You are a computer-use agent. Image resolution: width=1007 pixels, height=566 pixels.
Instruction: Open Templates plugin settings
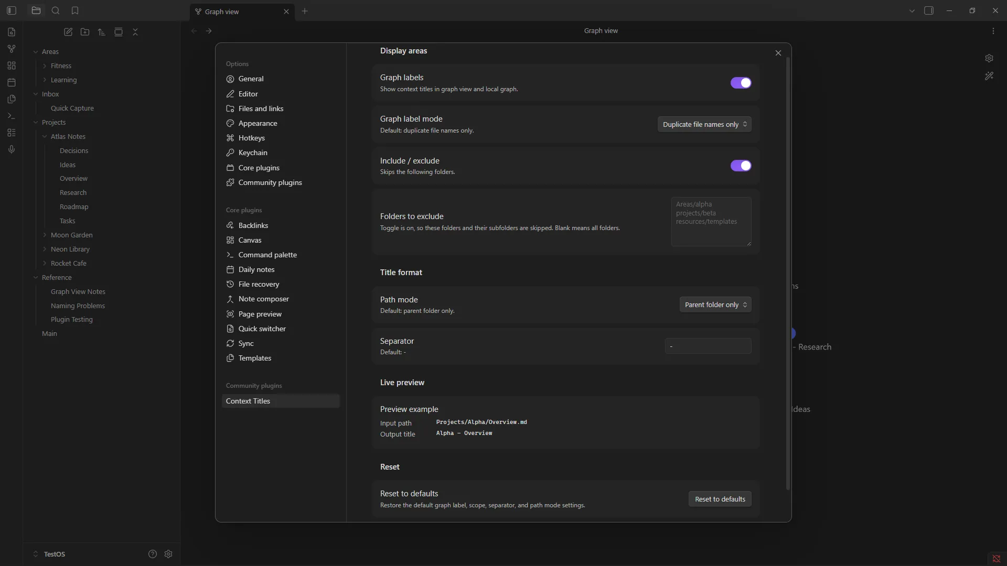(281, 358)
